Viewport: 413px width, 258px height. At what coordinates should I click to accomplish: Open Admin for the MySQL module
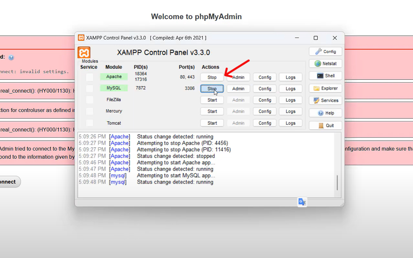(x=238, y=89)
